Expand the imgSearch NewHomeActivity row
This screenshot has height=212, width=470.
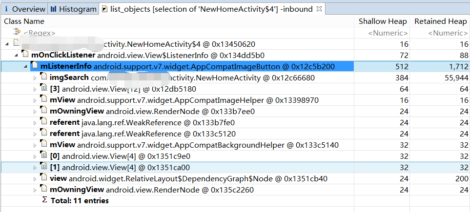(x=35, y=78)
